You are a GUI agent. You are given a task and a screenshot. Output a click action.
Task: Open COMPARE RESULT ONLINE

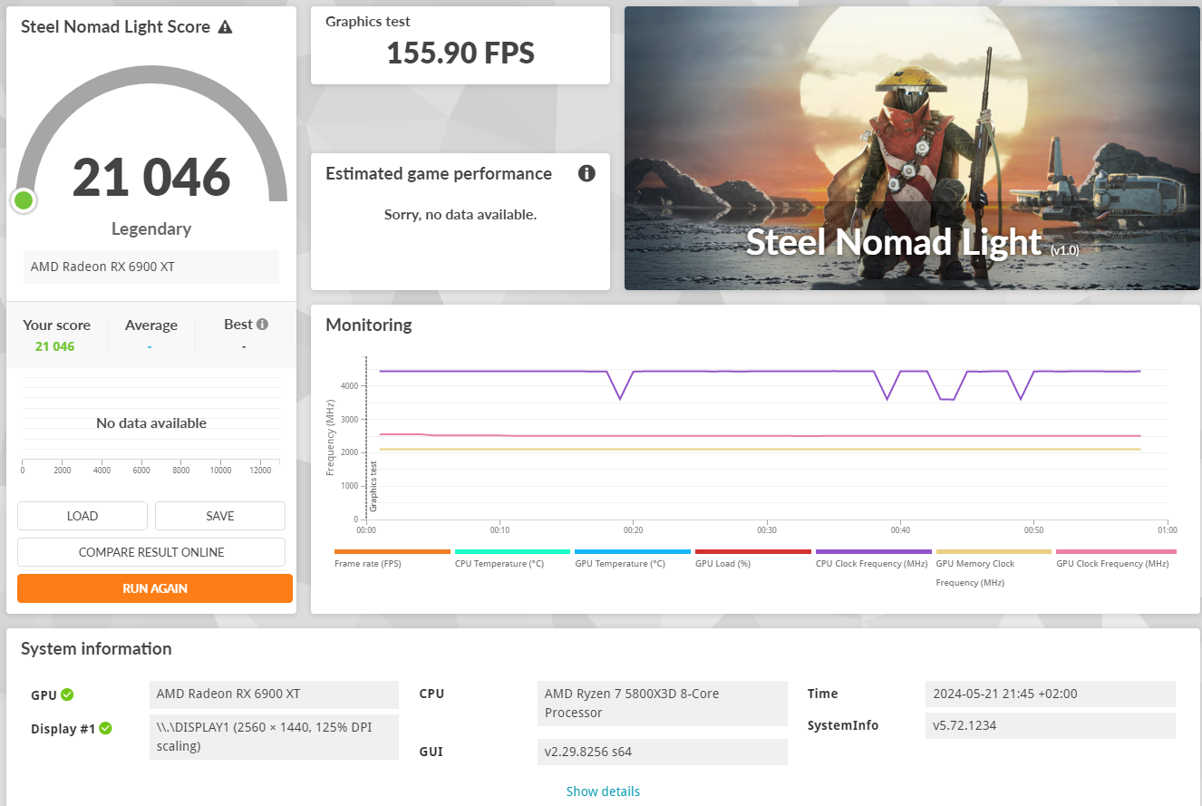click(x=151, y=552)
